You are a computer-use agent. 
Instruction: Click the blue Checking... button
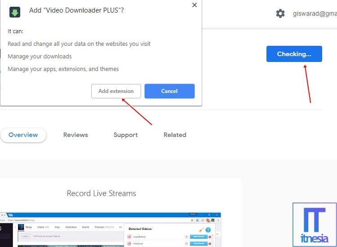pos(294,54)
